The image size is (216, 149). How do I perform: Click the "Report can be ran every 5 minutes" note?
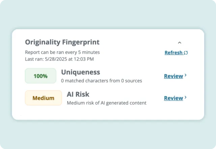coord(62,52)
